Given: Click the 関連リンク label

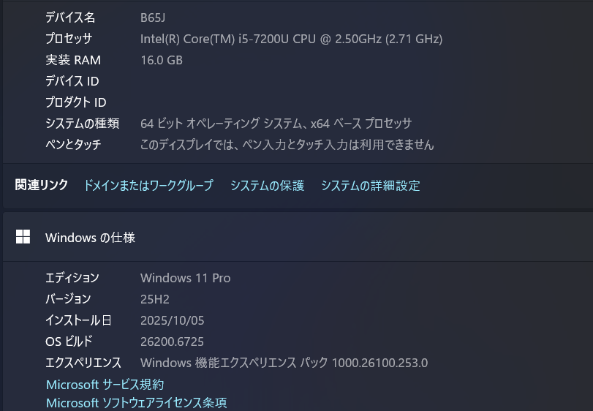Looking at the screenshot, I should point(42,186).
